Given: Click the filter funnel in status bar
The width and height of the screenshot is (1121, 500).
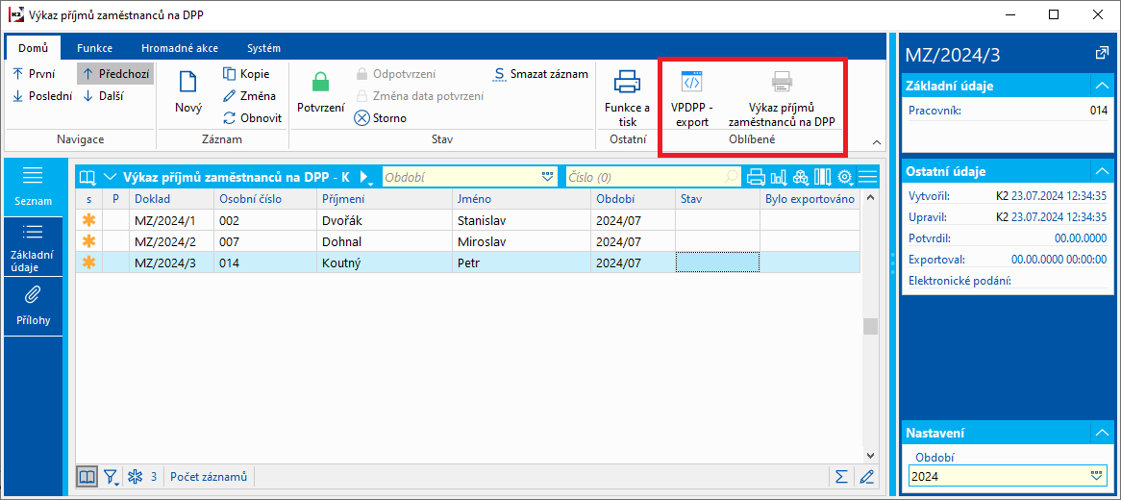Looking at the screenshot, I should (x=112, y=476).
